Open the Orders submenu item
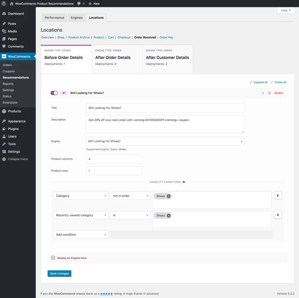299x298 pixels. pyautogui.click(x=7, y=65)
